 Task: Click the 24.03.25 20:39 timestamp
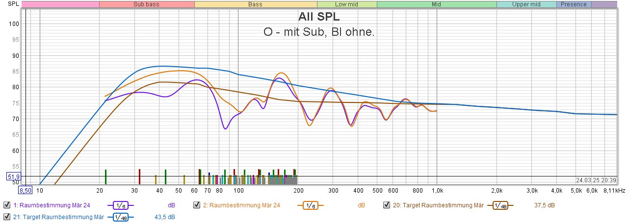coord(596,180)
